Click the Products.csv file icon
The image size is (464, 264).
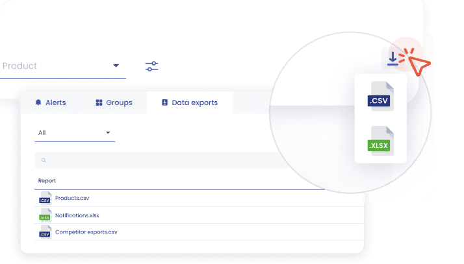pos(45,198)
